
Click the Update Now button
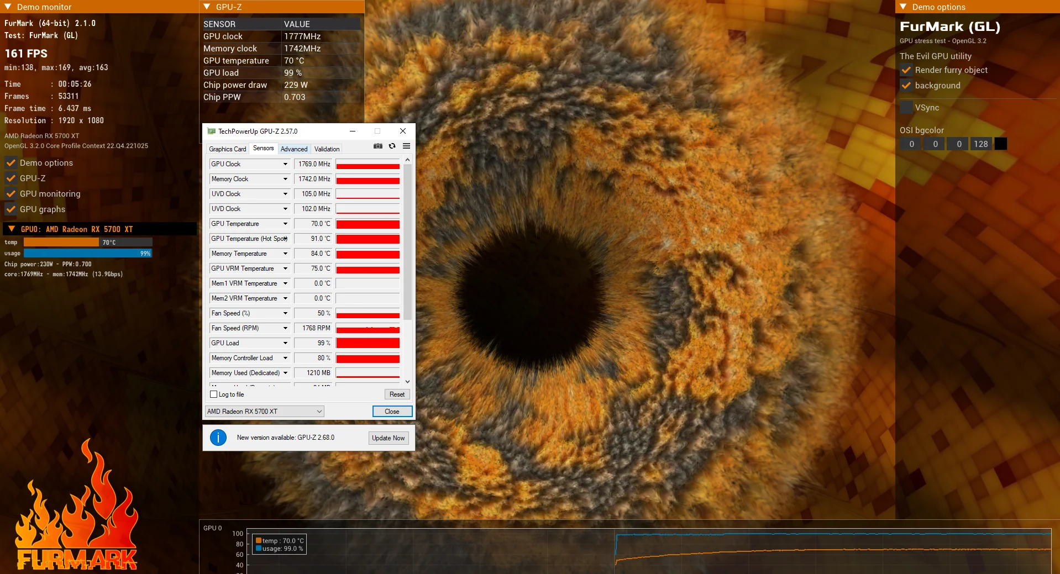click(x=388, y=438)
